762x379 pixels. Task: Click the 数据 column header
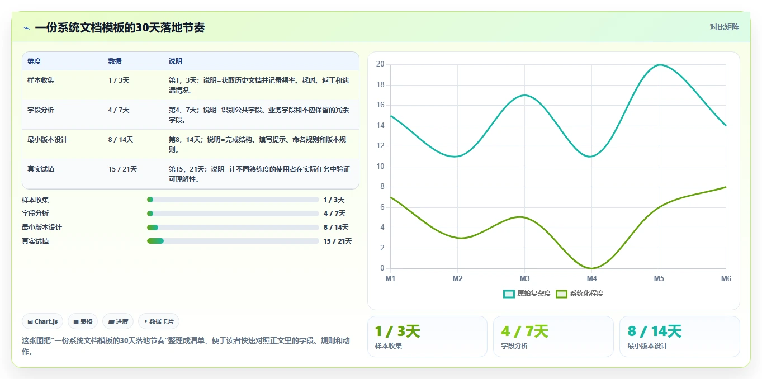click(115, 61)
